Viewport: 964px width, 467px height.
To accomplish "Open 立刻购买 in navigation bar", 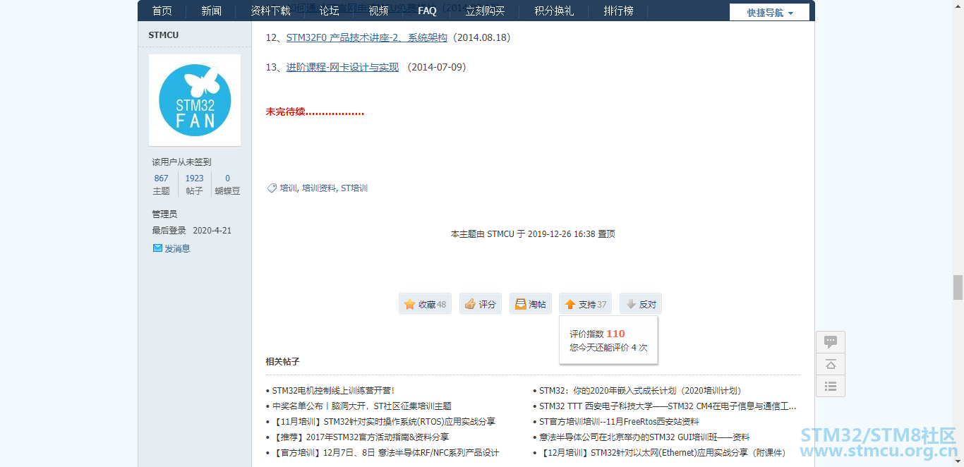I will pyautogui.click(x=485, y=11).
